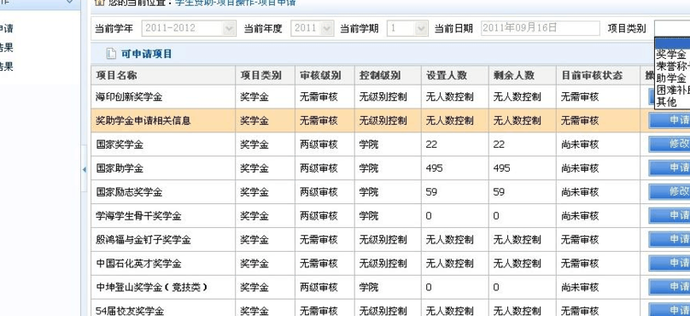The image size is (690, 316).
Task: Click the 项目类别 dropdown box
Action: [x=672, y=28]
